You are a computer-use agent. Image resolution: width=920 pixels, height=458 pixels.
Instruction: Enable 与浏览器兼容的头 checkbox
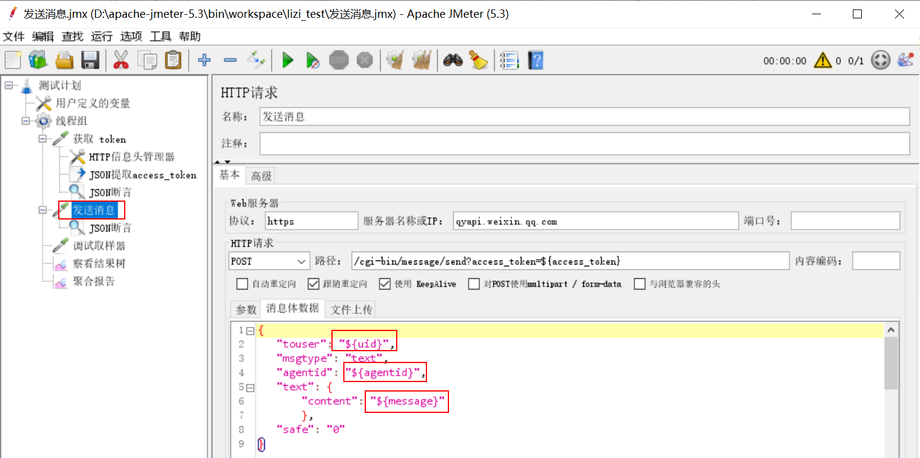coord(639,284)
